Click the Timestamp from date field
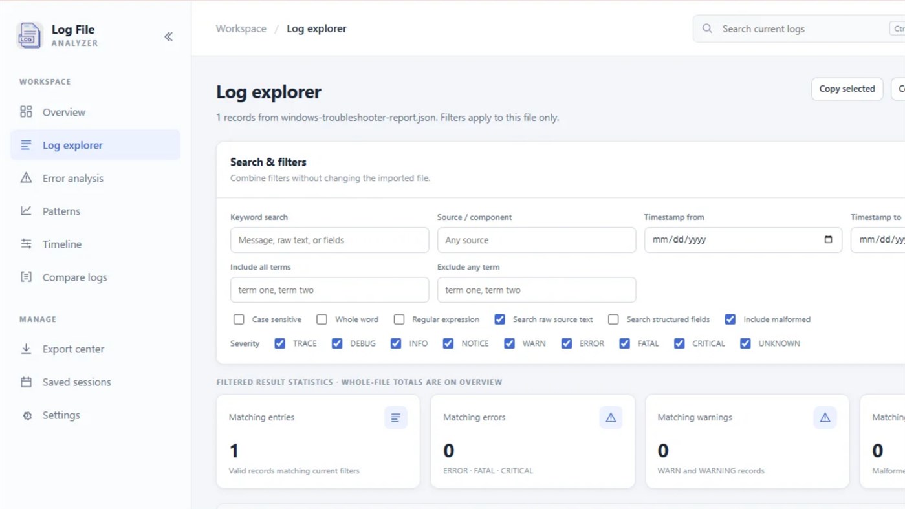 pyautogui.click(x=743, y=239)
